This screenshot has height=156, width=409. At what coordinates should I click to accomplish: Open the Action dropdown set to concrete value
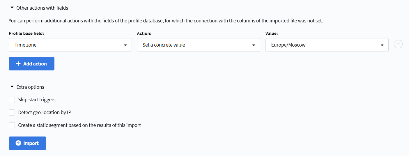click(199, 45)
